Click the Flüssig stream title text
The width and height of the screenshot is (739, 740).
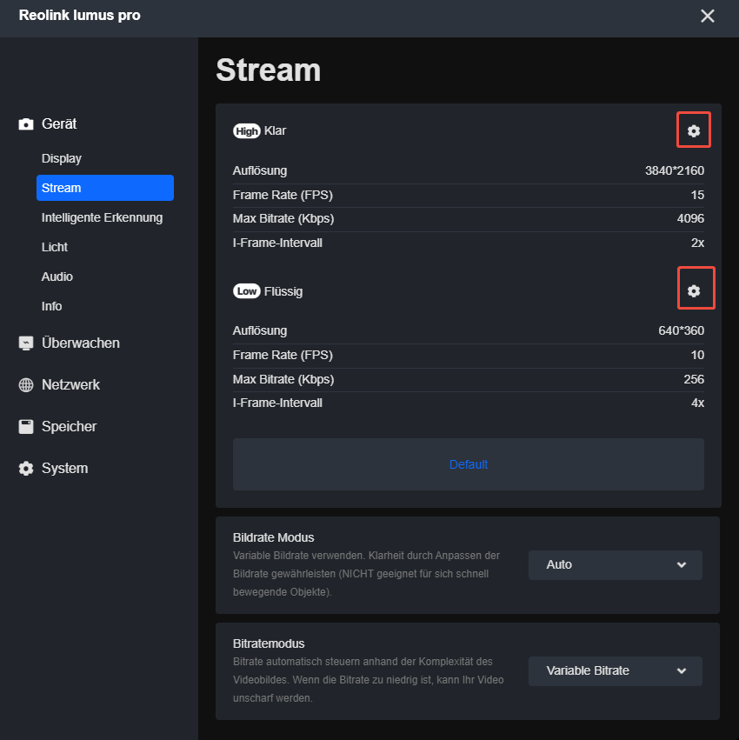(283, 291)
